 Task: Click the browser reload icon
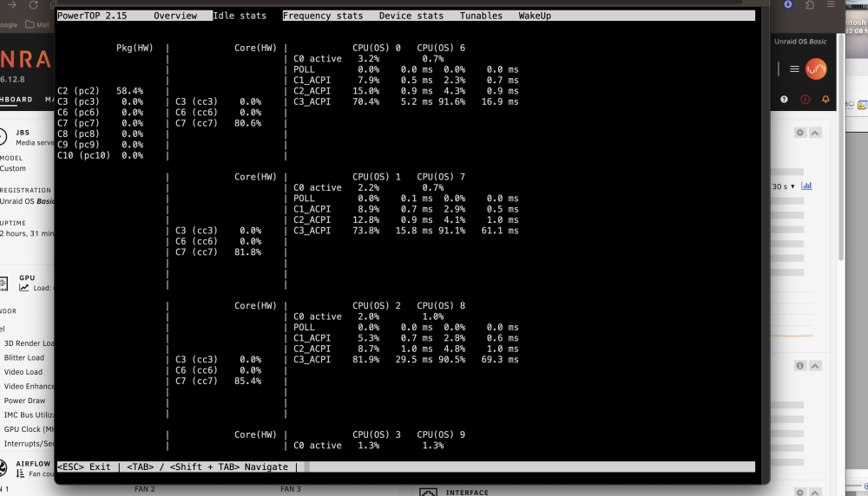tap(33, 4)
